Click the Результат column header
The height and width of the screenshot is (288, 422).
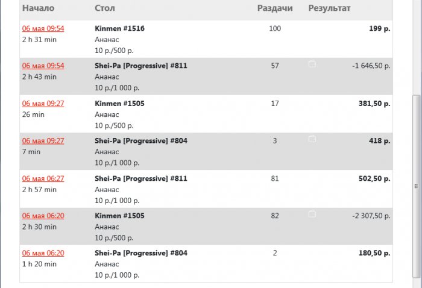coord(329,8)
